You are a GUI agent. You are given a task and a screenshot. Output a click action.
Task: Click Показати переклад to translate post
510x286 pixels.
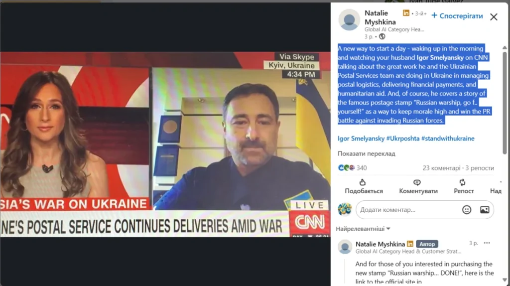click(x=366, y=153)
